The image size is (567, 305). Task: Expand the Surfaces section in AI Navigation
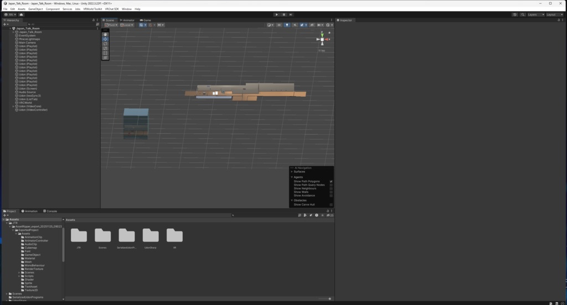(x=292, y=172)
